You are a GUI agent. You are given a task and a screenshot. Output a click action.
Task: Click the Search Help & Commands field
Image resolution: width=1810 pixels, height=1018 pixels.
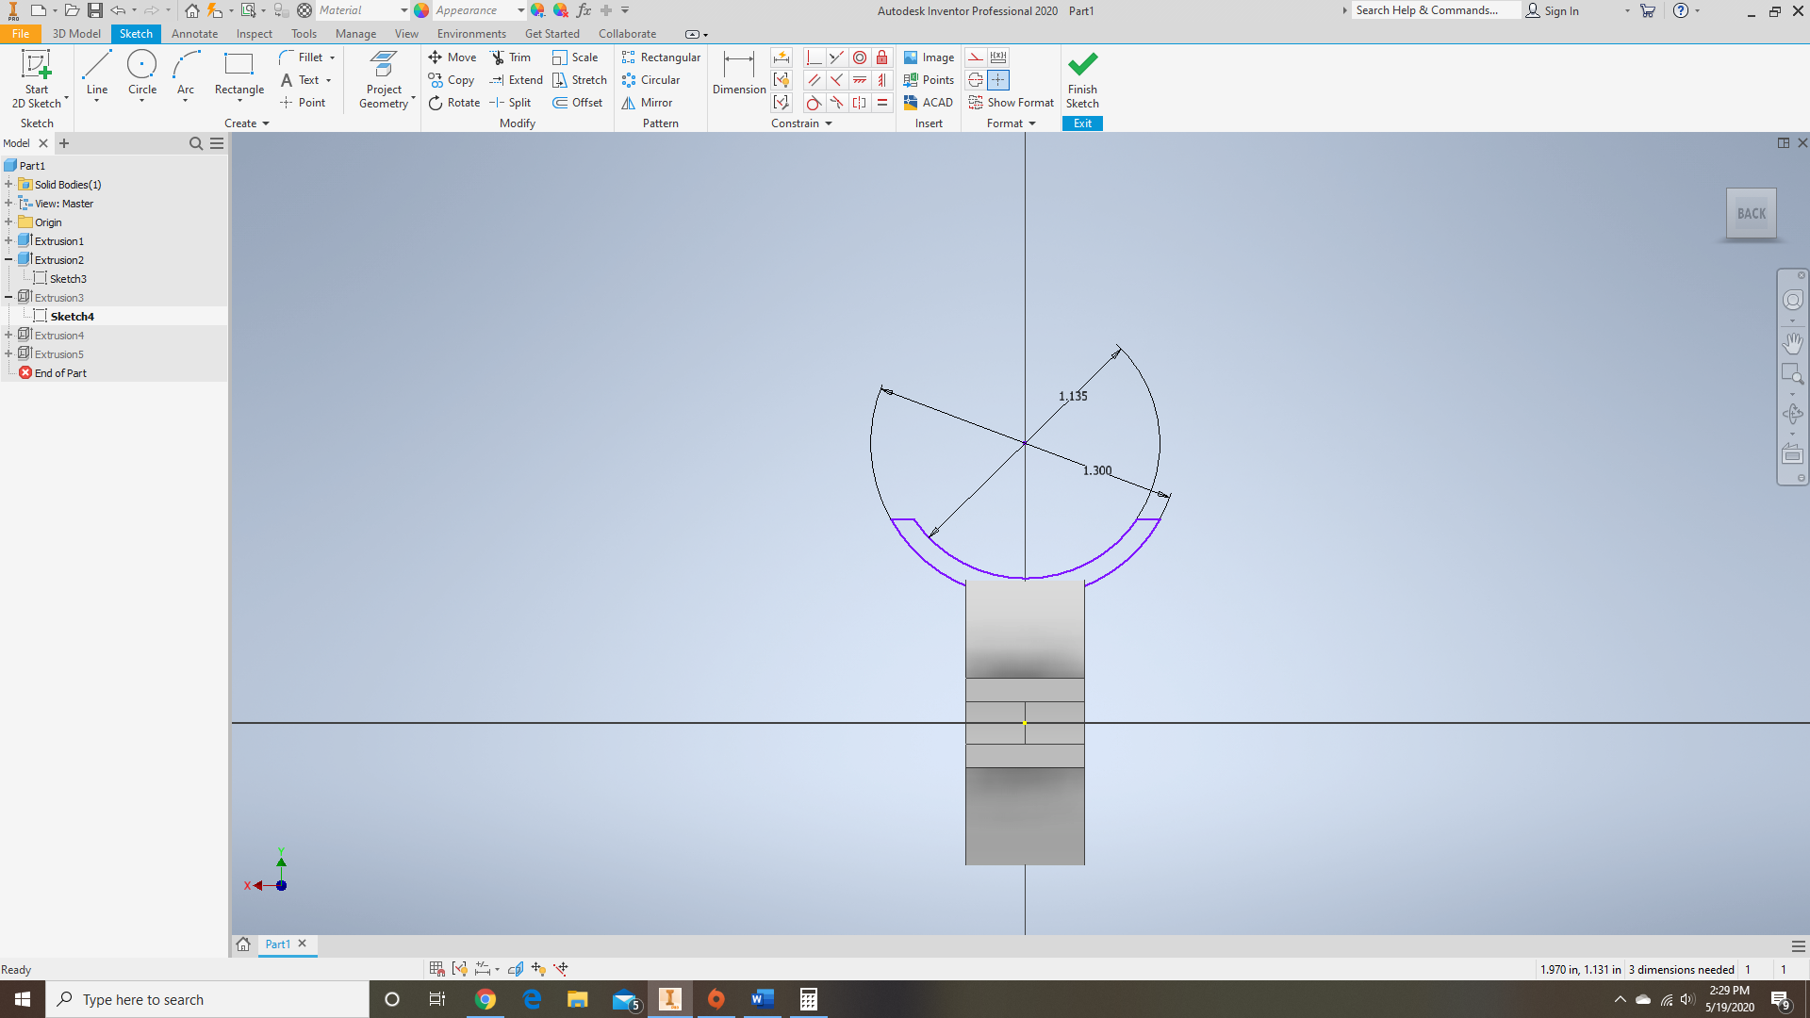(1435, 10)
